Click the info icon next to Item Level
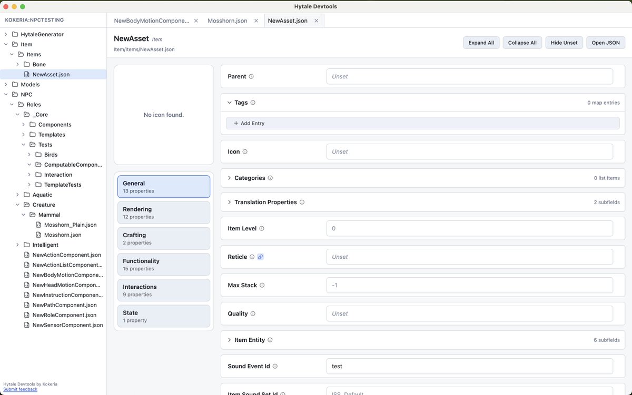 click(262, 228)
